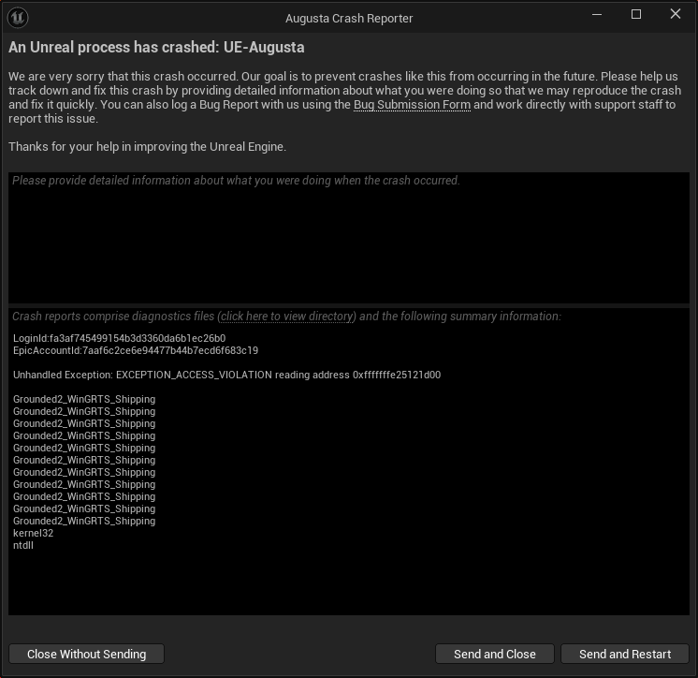Select the last Grounded2_WinGRTS_Shipping stack entry

[x=84, y=521]
